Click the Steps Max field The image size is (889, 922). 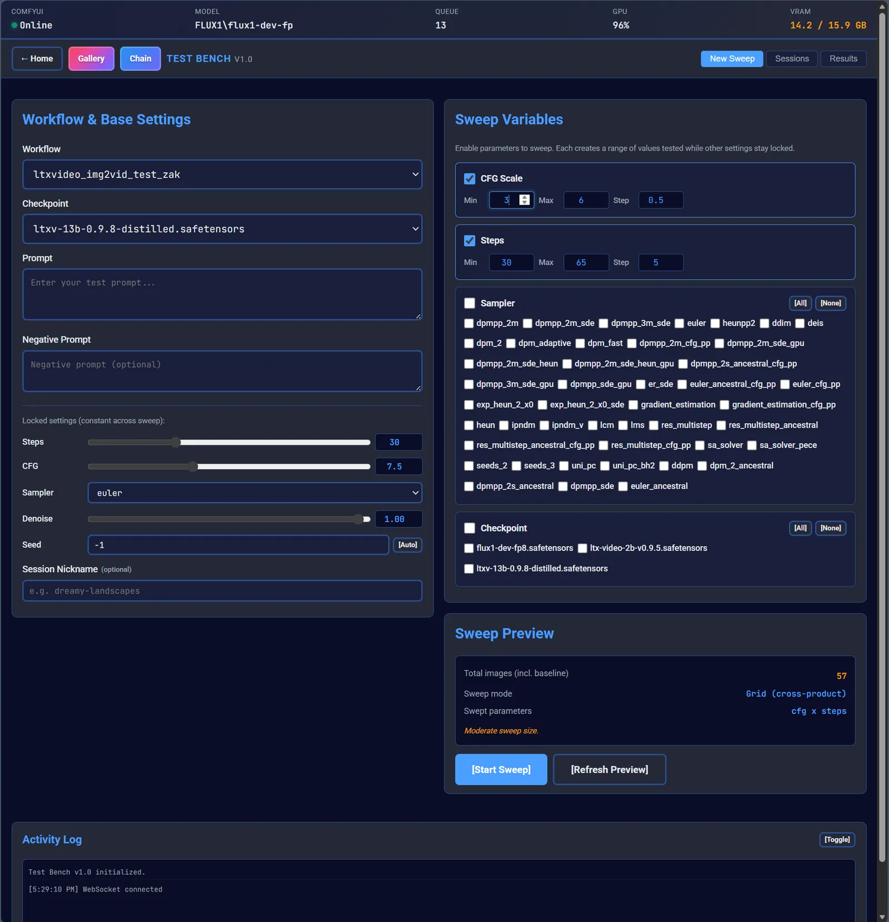(x=586, y=262)
